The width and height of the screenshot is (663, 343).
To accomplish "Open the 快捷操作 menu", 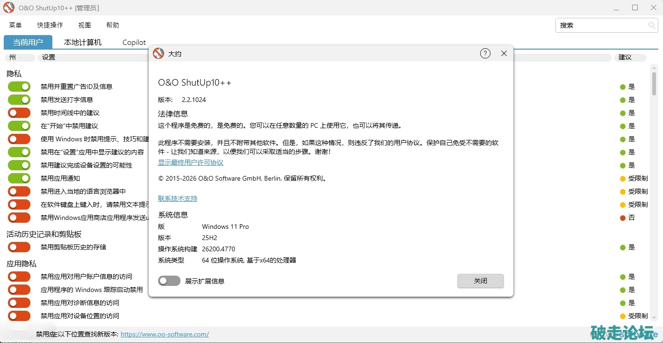I will [x=50, y=25].
